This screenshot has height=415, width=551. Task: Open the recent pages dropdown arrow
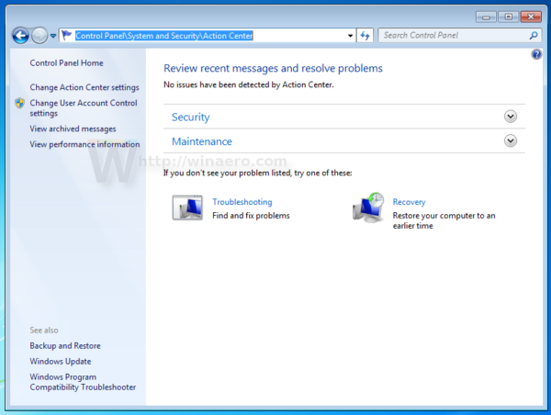pyautogui.click(x=53, y=36)
